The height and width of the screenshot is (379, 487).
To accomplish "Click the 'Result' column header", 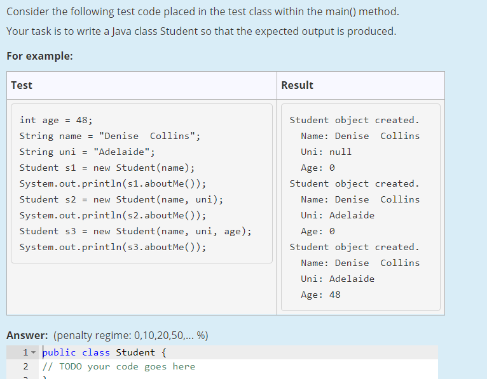I will point(297,85).
